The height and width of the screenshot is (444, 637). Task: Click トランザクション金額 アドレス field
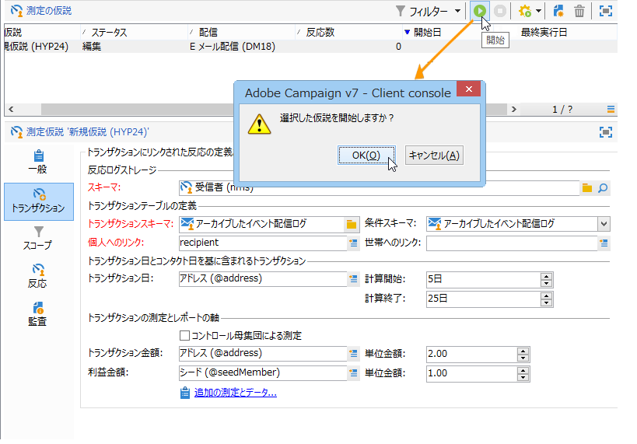pyautogui.click(x=263, y=354)
